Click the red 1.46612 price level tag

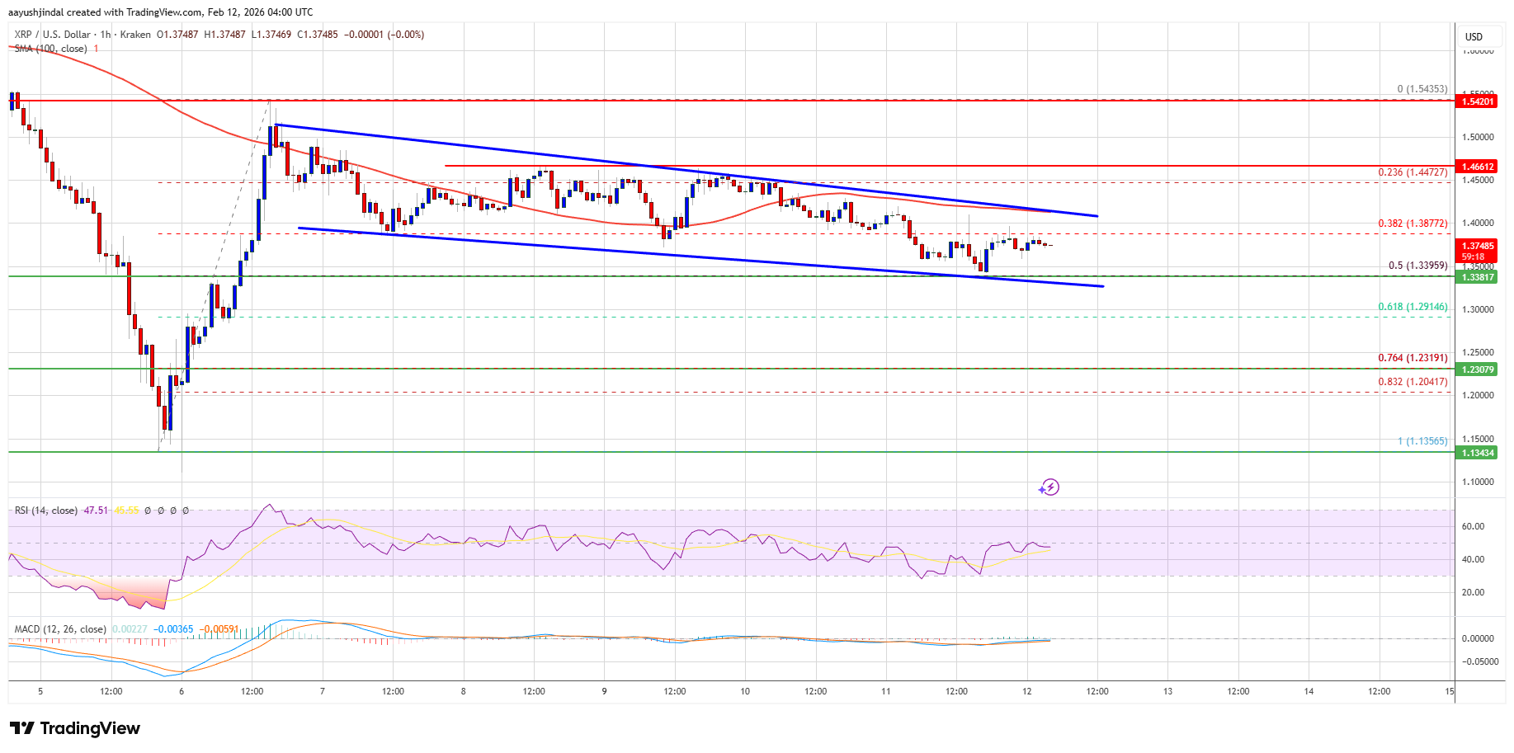tap(1478, 167)
